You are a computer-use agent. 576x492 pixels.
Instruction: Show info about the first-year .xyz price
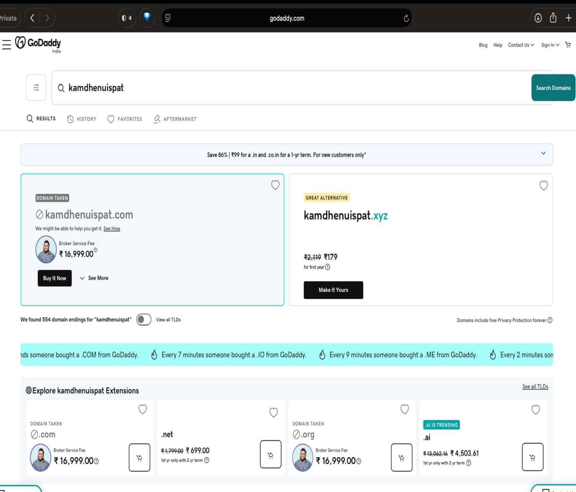[328, 267]
